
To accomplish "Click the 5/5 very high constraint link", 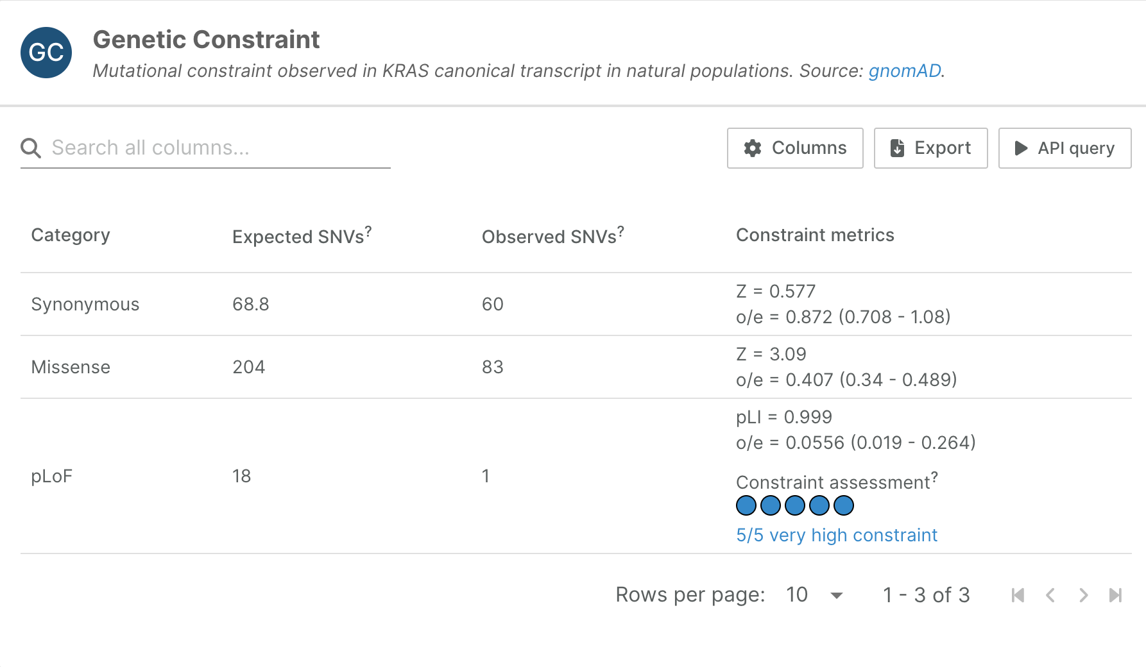I will [836, 535].
